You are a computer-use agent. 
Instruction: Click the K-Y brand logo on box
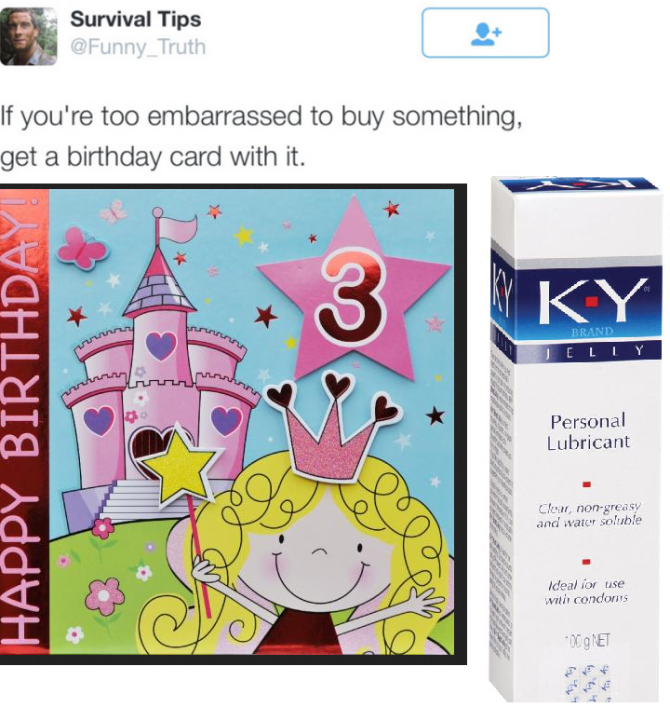click(x=592, y=300)
